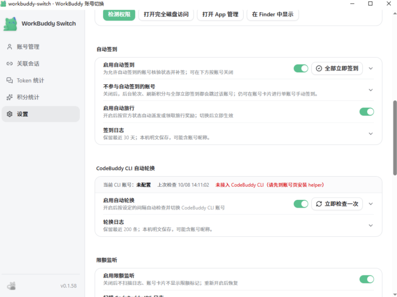Viewport: 397px width, 297px height.
Task: Click the version label v0.1.58
Action: pyautogui.click(x=68, y=286)
